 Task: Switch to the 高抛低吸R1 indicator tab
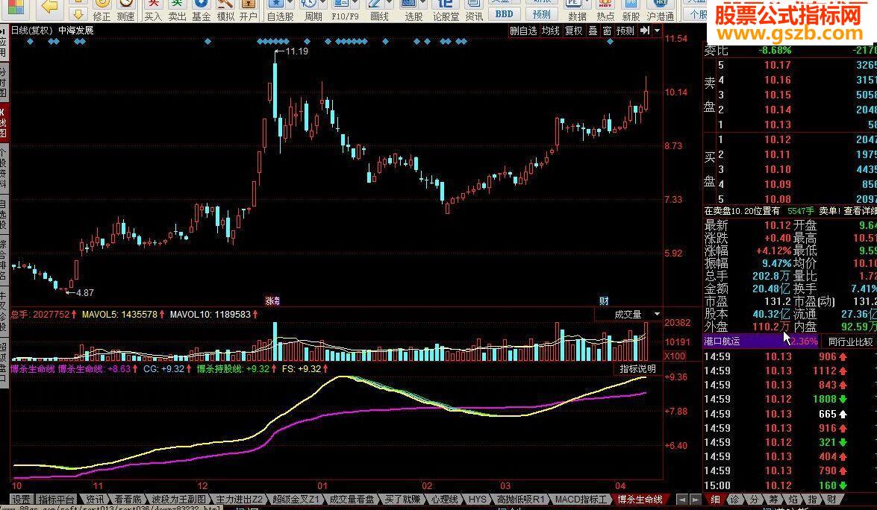[520, 500]
